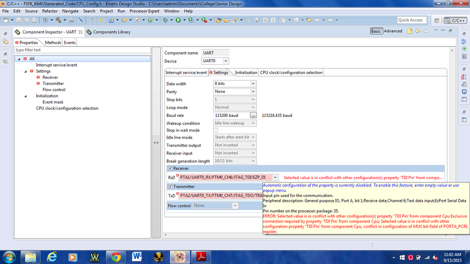This screenshot has height=264, width=470.
Task: Select Receiver in the properties tree
Action: pos(50,77)
